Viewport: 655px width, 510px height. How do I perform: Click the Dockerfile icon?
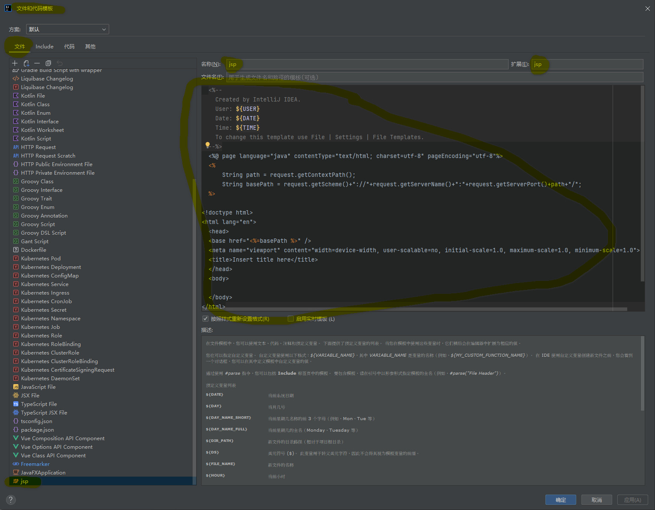[16, 250]
